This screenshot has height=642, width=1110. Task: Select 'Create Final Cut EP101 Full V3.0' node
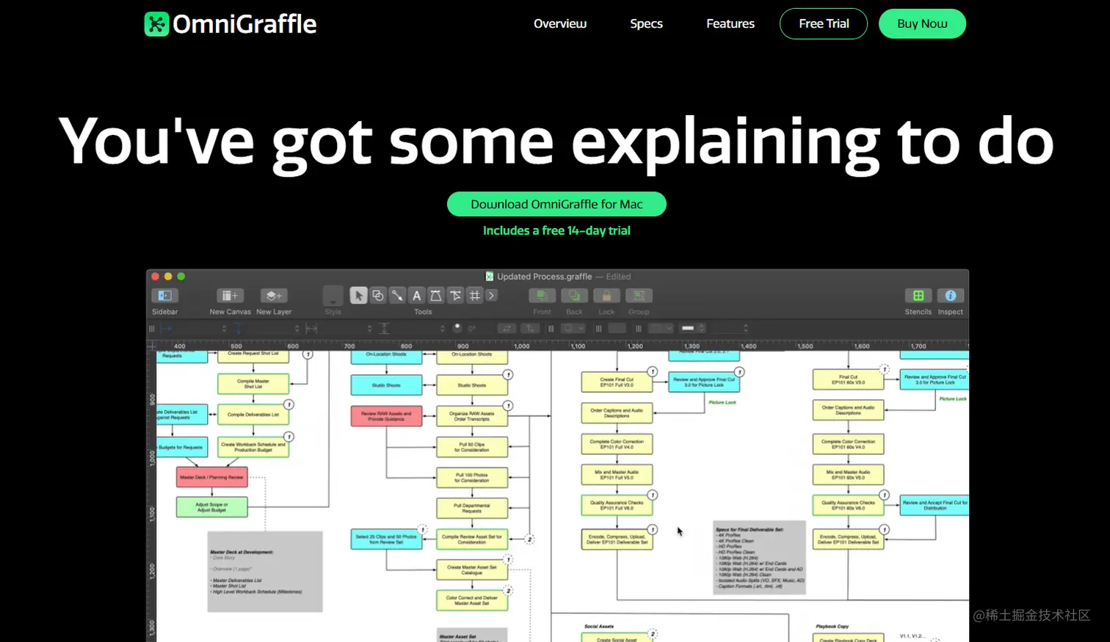(617, 382)
